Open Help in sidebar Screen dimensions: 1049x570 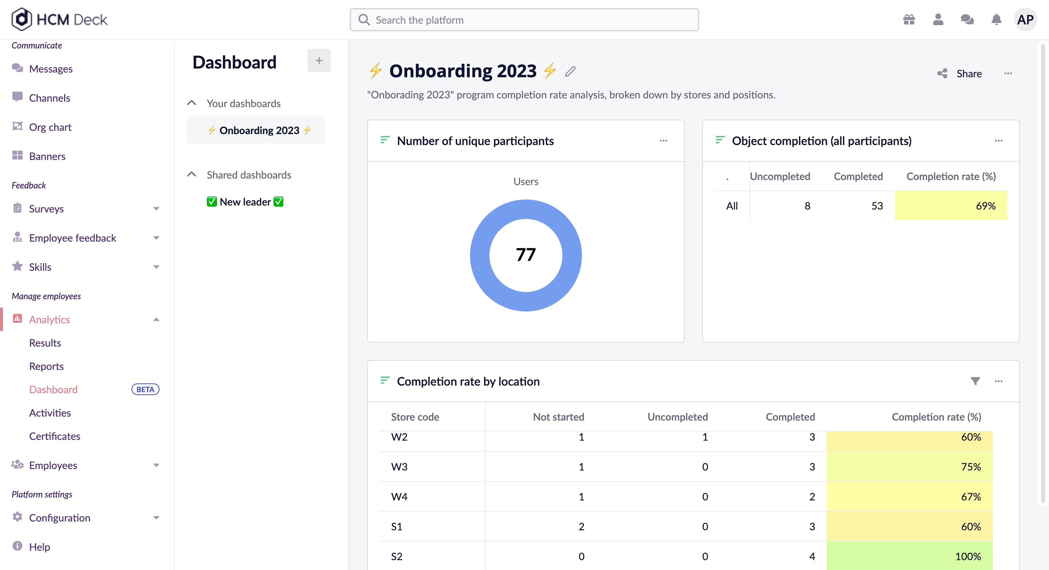[x=39, y=547]
